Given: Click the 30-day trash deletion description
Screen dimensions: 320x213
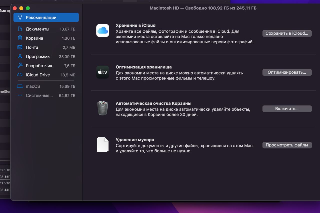Looking at the screenshot, I should click(183, 112).
